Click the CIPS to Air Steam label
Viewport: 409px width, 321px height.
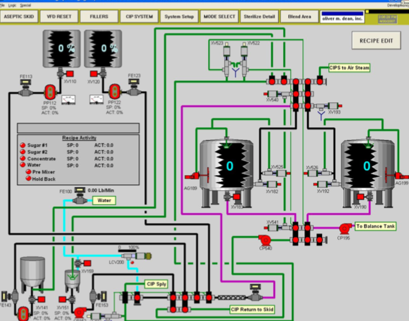pos(349,67)
